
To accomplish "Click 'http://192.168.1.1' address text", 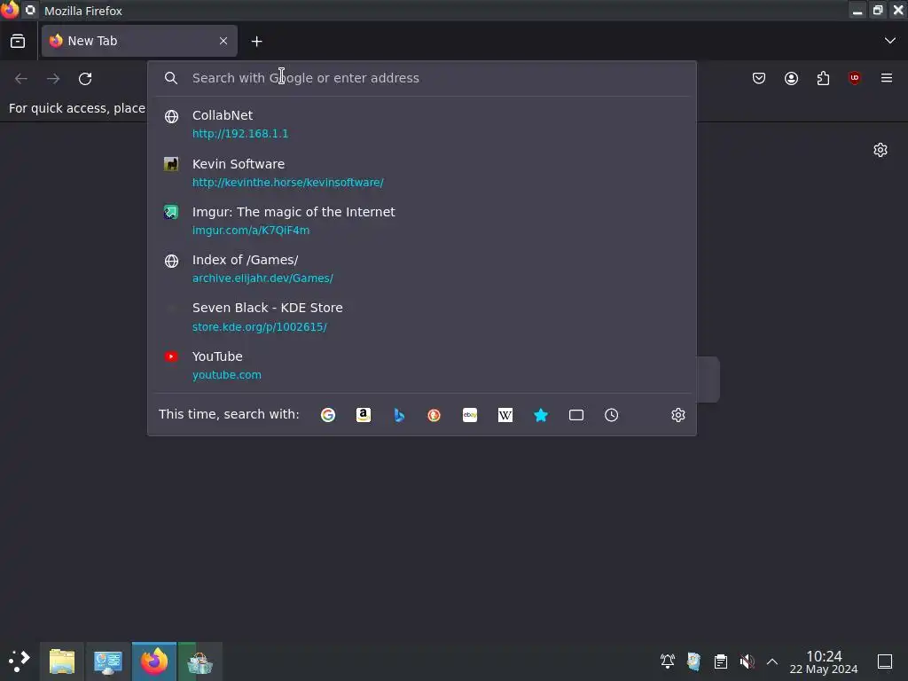I will pyautogui.click(x=240, y=134).
